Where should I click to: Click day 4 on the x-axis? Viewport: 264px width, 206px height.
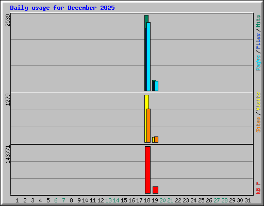(40, 200)
